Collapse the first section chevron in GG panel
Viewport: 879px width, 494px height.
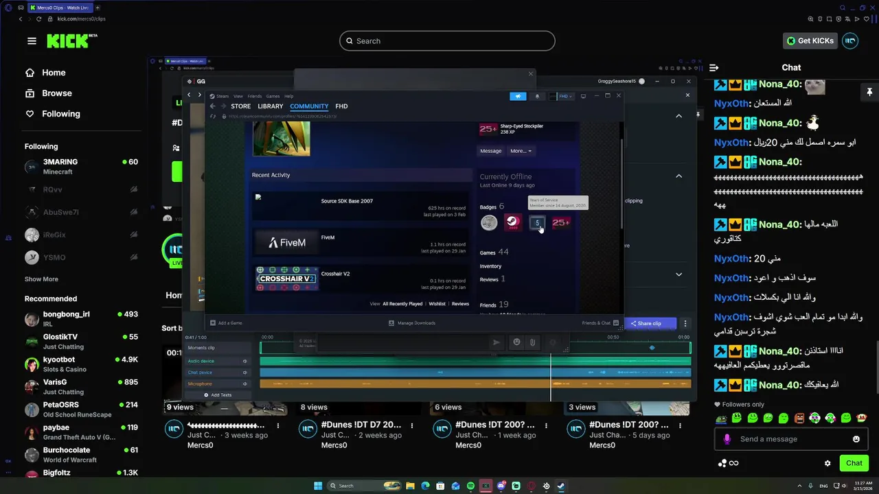click(x=678, y=116)
